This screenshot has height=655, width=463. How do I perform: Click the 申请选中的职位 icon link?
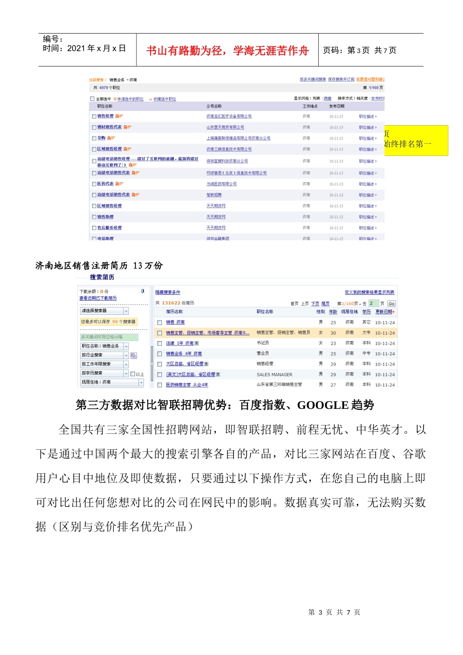tap(116, 99)
